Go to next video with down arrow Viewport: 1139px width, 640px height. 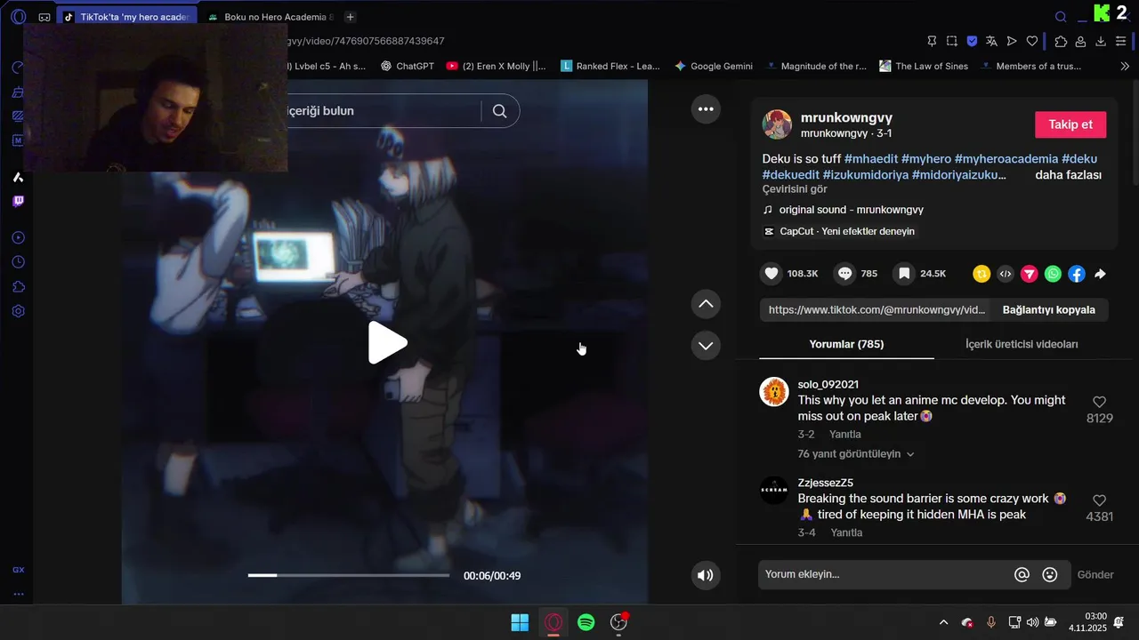(706, 345)
